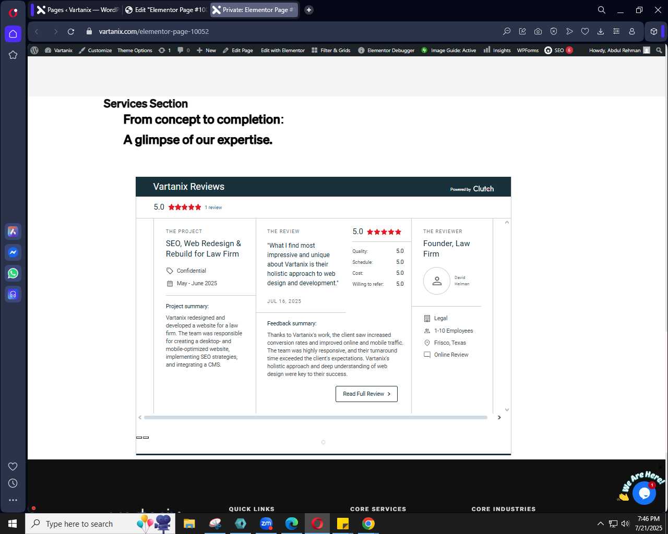The width and height of the screenshot is (668, 534).
Task: Click Customize in admin bar
Action: coord(95,50)
